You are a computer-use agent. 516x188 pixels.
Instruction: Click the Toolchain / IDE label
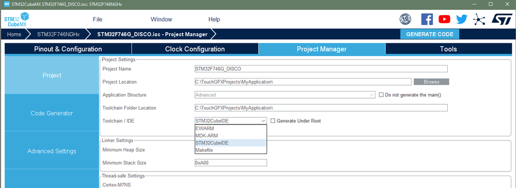[118, 121]
